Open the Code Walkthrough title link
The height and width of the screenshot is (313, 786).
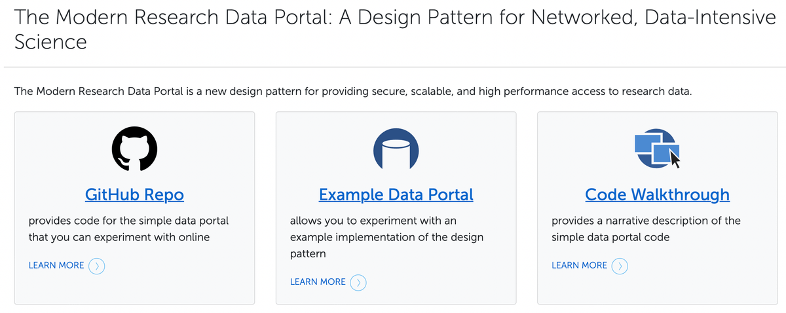pos(657,194)
